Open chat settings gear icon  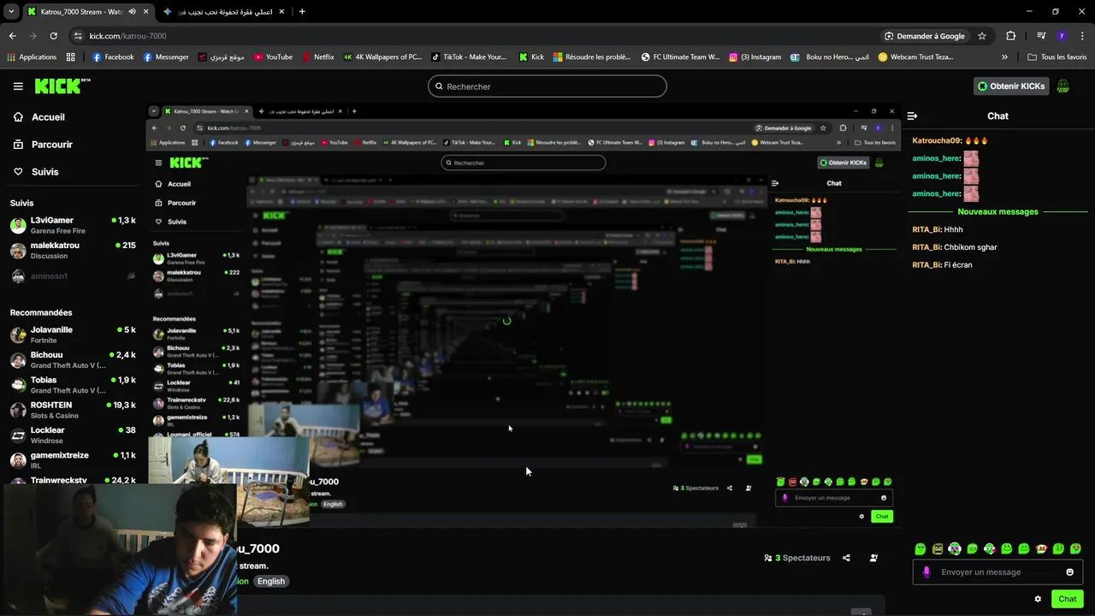point(1038,599)
